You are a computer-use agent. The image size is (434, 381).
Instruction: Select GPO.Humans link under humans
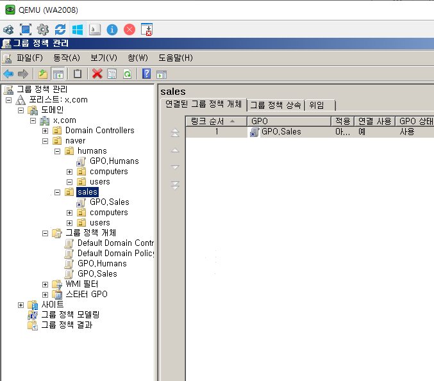tap(114, 161)
